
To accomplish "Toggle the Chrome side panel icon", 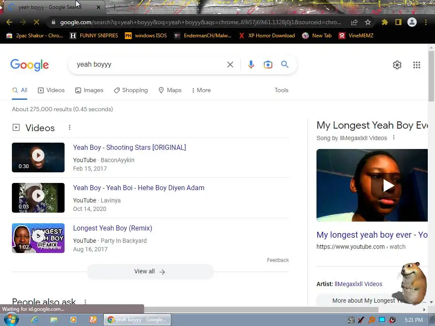I will point(398,22).
